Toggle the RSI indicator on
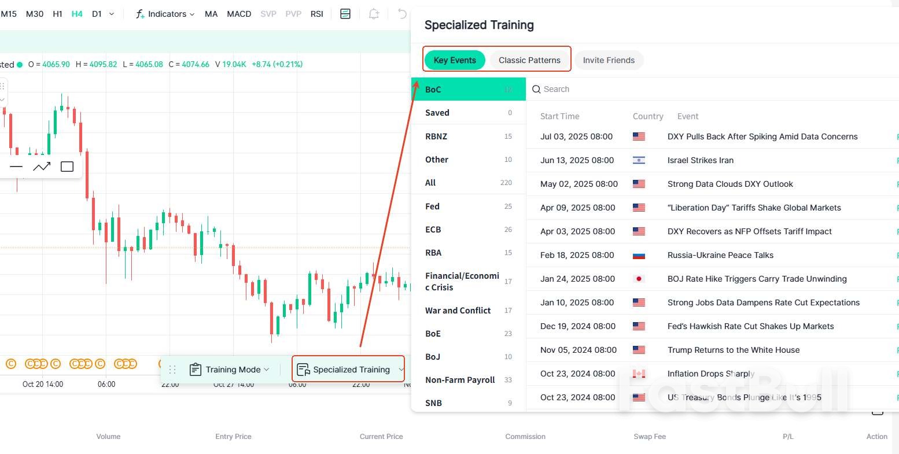This screenshot has width=899, height=454. (316, 13)
